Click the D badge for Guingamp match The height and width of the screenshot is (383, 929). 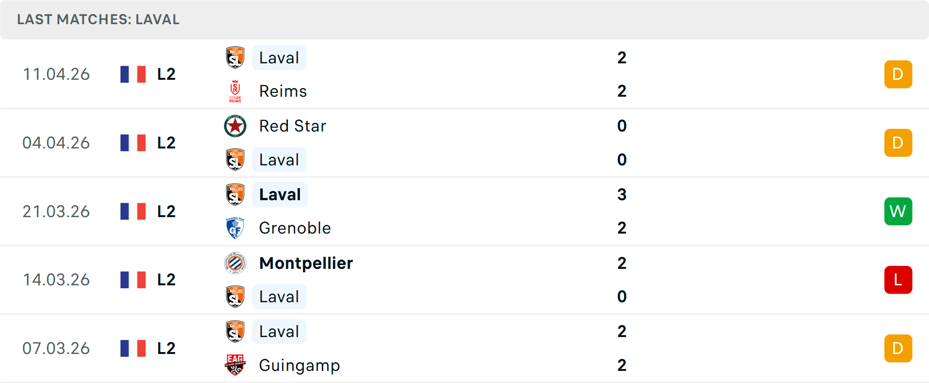(898, 348)
